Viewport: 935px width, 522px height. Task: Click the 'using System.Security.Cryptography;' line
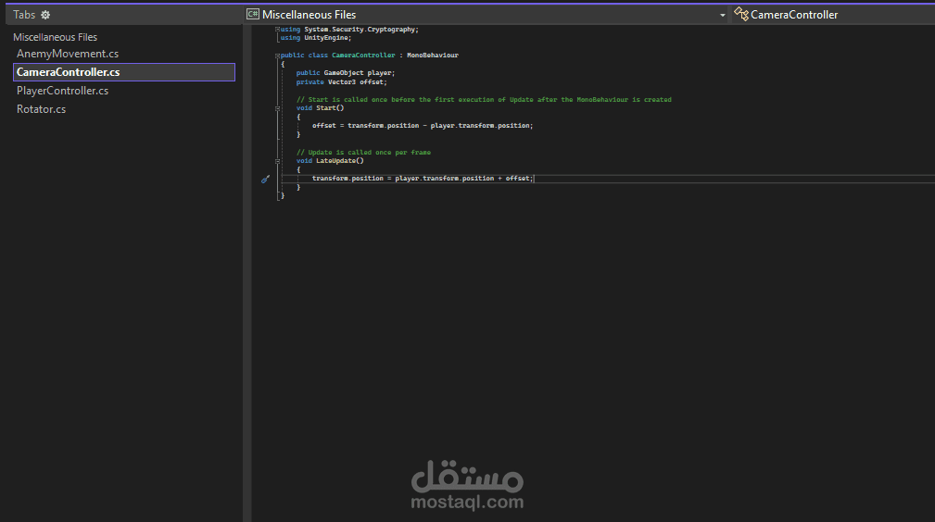click(349, 30)
